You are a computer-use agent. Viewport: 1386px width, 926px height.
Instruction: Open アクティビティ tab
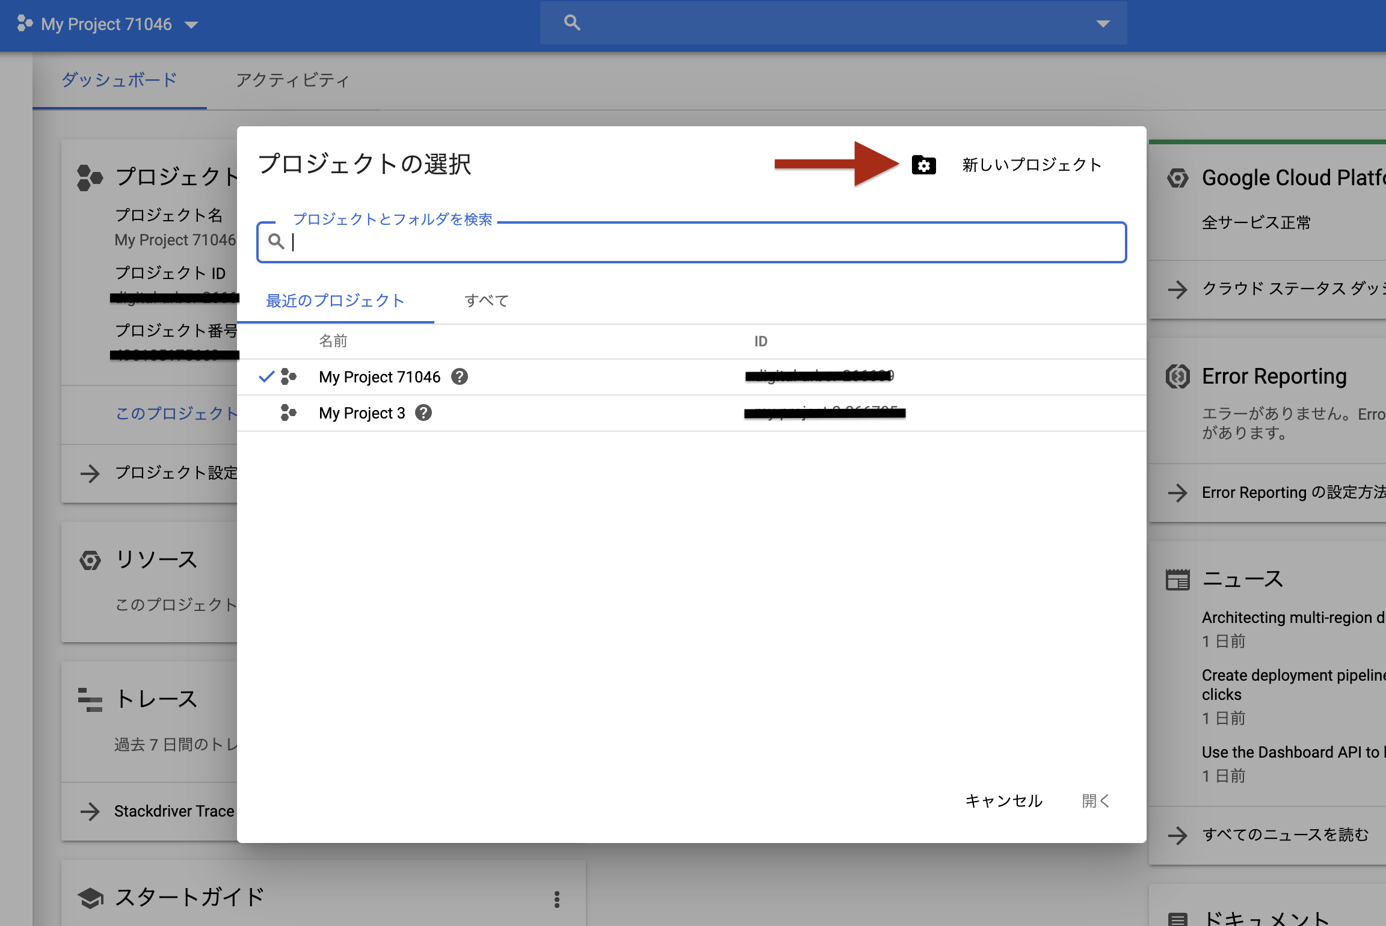pos(292,80)
